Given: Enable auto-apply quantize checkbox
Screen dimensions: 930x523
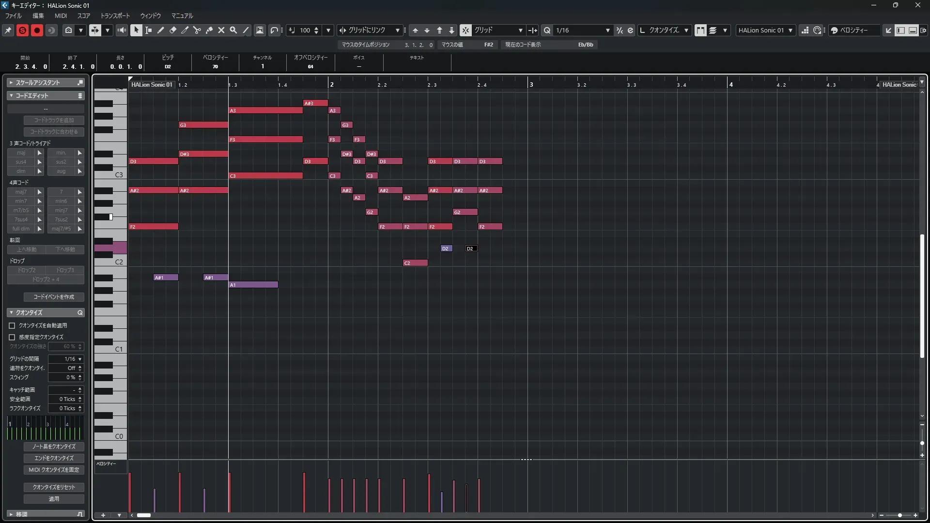Looking at the screenshot, I should pyautogui.click(x=12, y=325).
